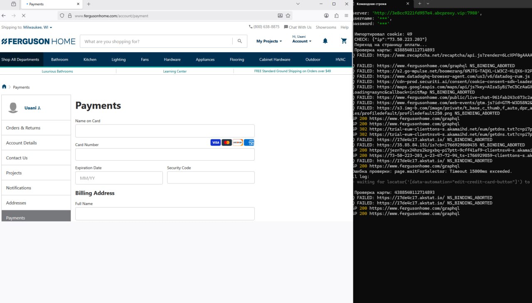Select Cabinet Hardware in the navigation bar
Screen dimensions: 532x303
275,59
